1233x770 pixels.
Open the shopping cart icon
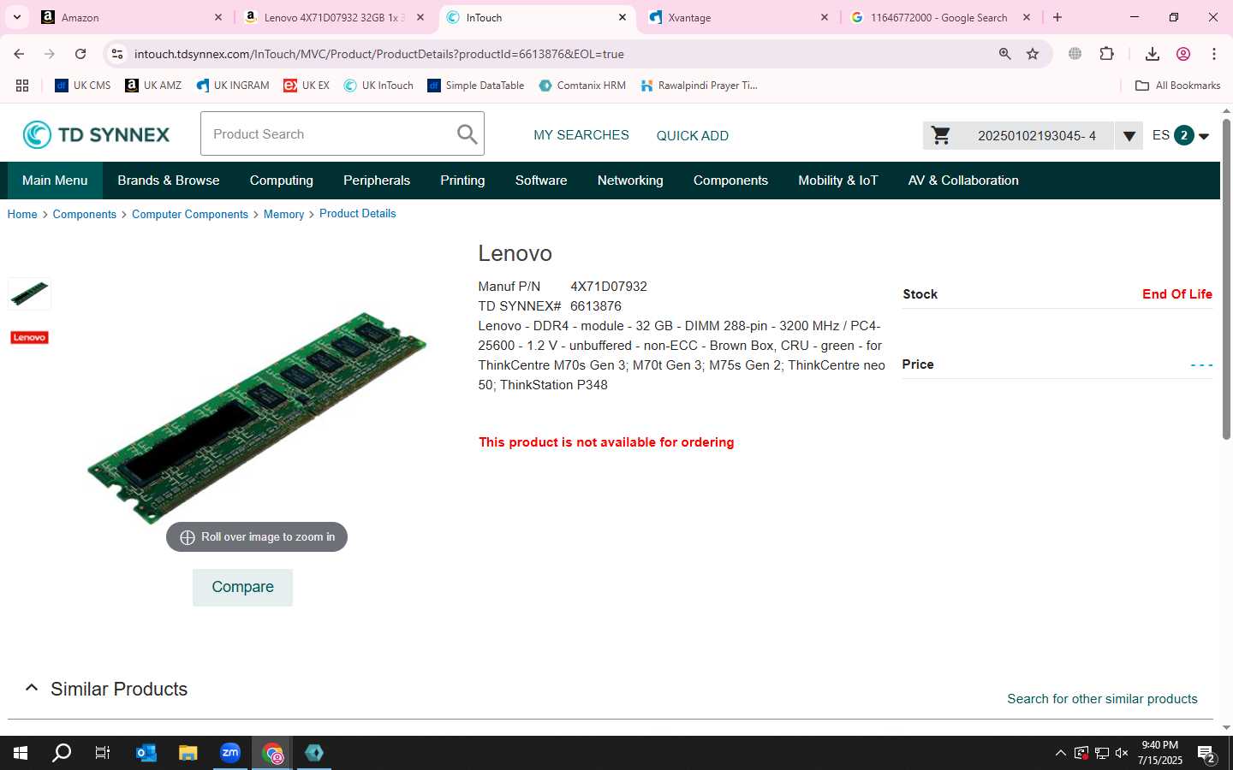(x=941, y=135)
